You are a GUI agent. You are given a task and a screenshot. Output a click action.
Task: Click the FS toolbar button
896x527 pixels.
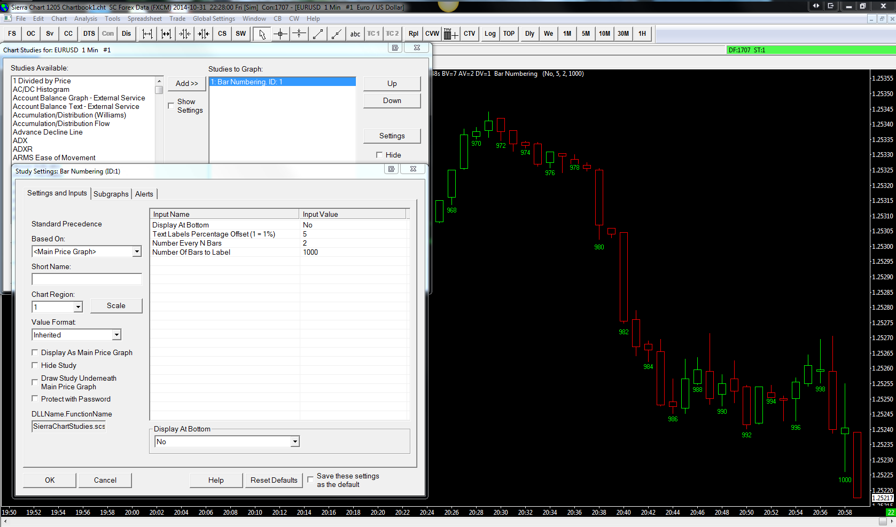pos(12,34)
